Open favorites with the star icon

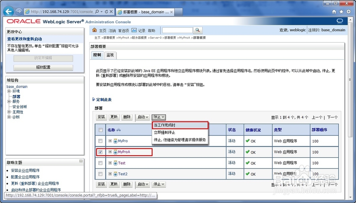pyautogui.click(x=341, y=12)
